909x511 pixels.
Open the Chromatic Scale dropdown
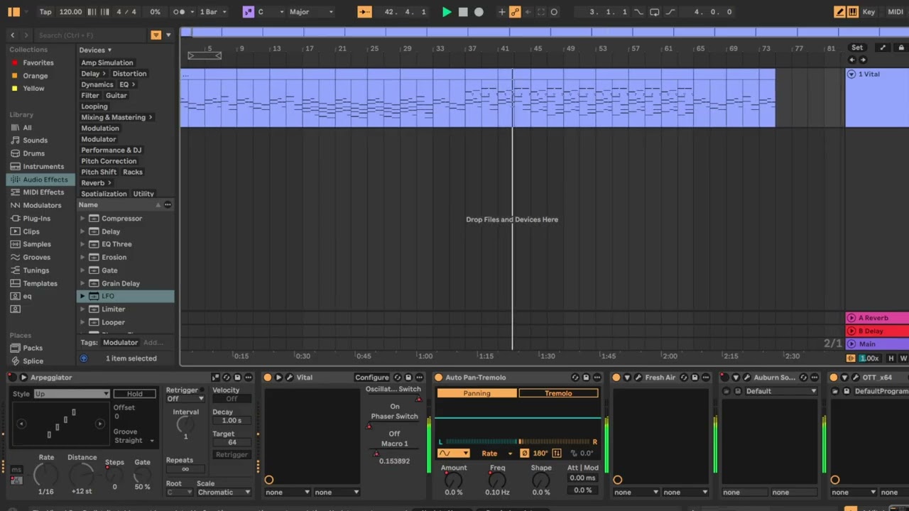coord(224,492)
